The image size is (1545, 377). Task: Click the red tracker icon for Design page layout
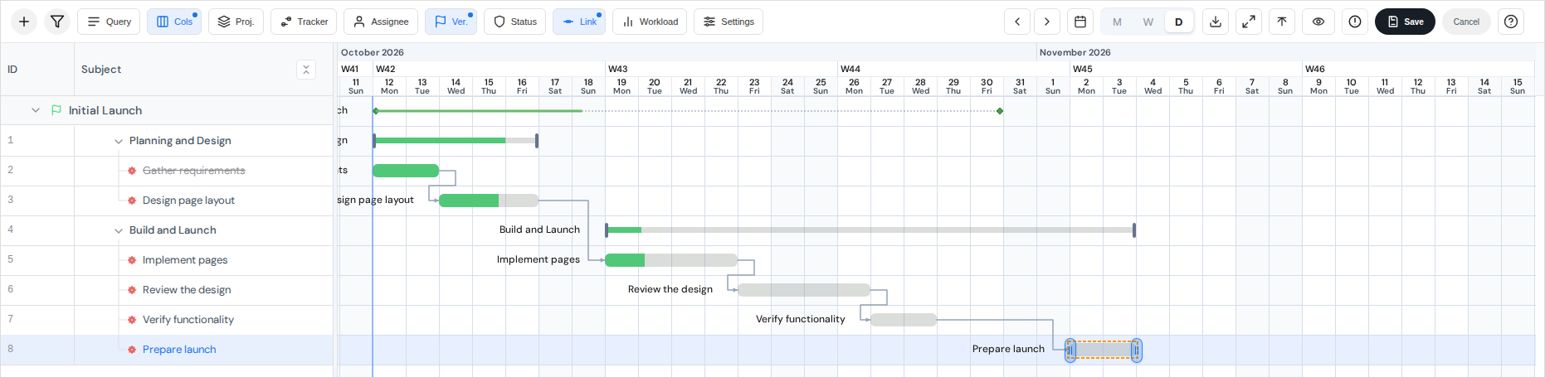coord(132,201)
